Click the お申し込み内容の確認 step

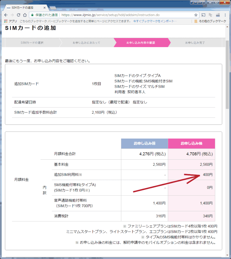[141, 42]
